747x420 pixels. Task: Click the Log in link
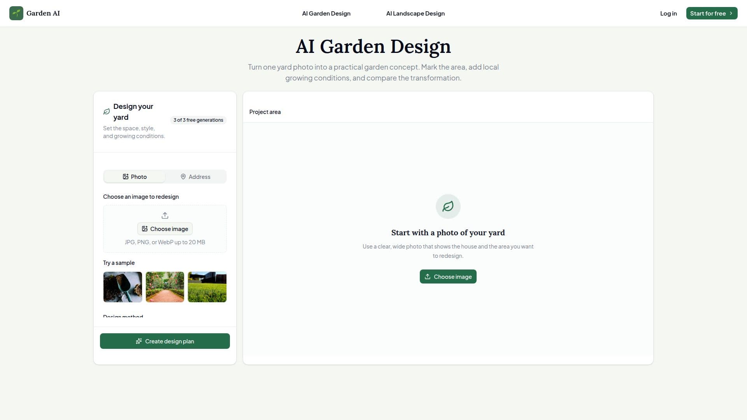668,13
